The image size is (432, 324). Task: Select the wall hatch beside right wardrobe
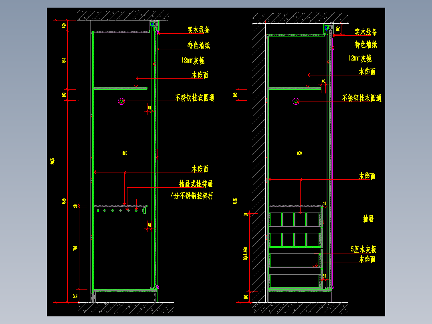point(259,163)
